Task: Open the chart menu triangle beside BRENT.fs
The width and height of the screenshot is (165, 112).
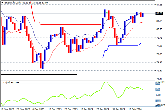Action: tap(2, 2)
